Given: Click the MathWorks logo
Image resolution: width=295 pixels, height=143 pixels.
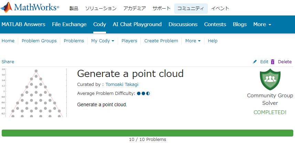Looking at the screenshot, I should coord(30,8).
